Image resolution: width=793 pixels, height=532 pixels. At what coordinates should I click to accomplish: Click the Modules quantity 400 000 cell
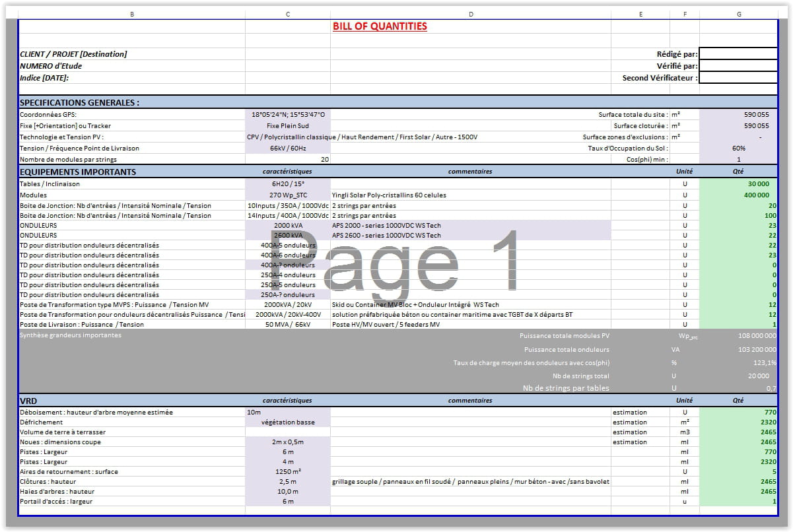(x=738, y=195)
